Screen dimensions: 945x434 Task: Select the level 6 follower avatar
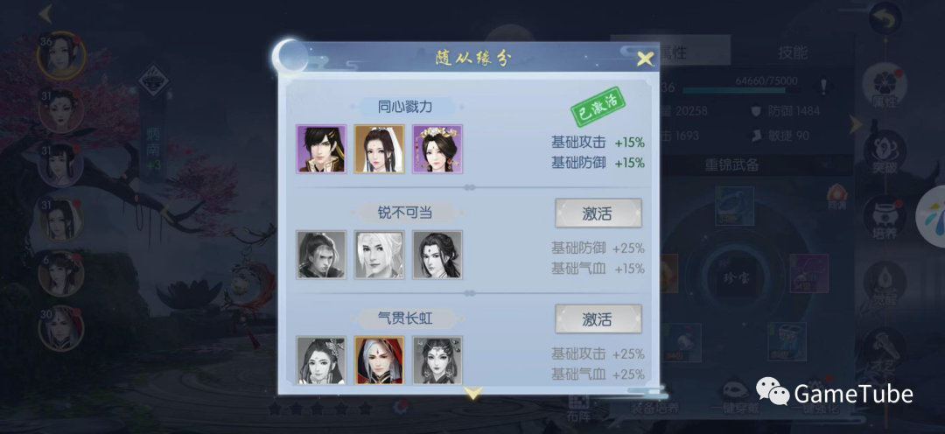[x=61, y=273]
